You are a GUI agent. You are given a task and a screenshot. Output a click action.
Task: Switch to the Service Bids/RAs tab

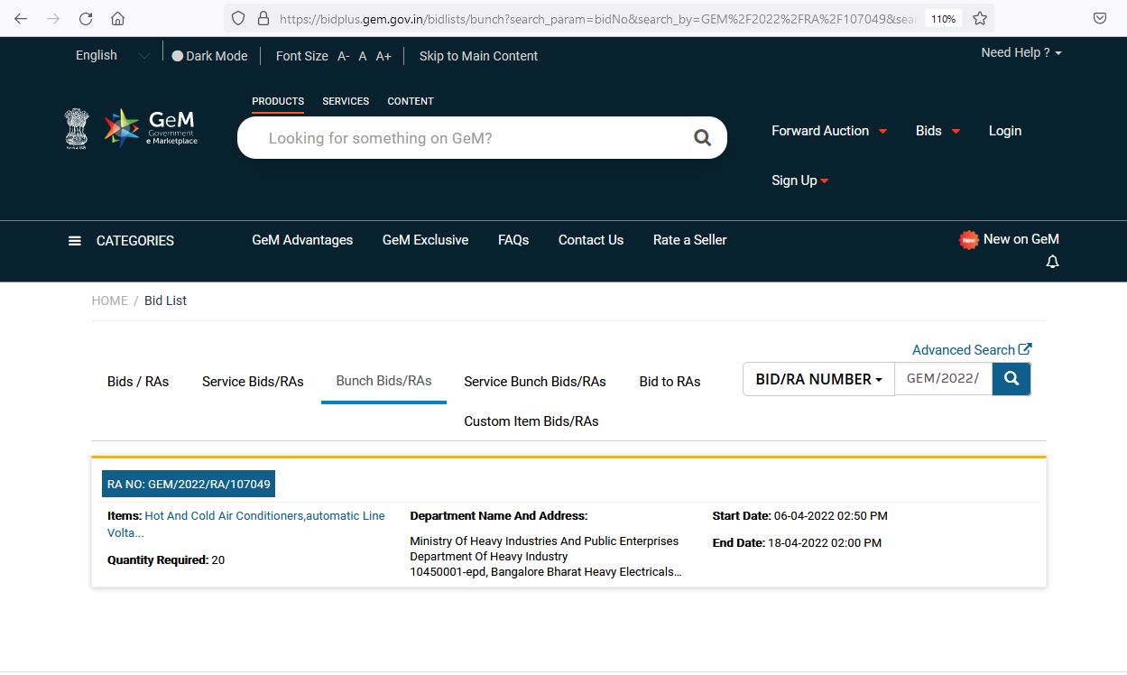pos(253,382)
